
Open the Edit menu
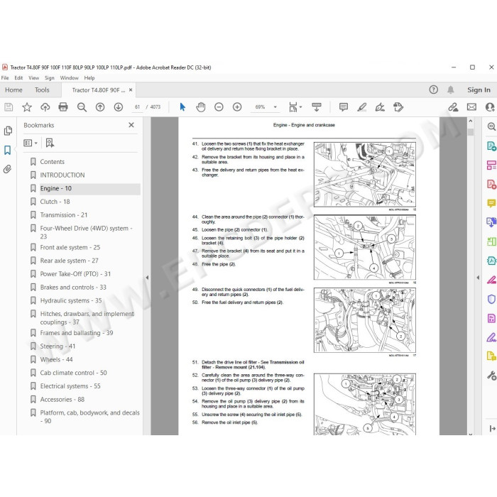pyautogui.click(x=18, y=78)
